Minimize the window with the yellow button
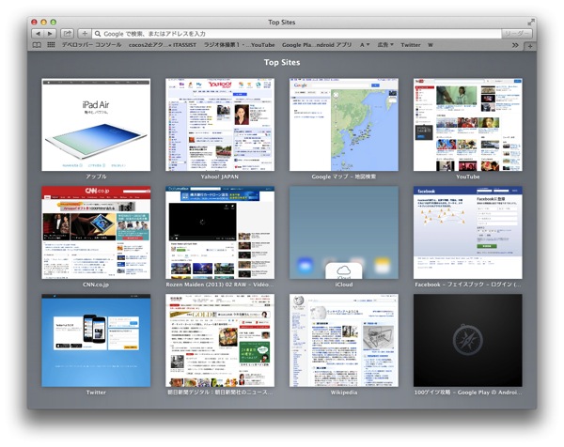The height and width of the screenshot is (447, 564). (44, 23)
